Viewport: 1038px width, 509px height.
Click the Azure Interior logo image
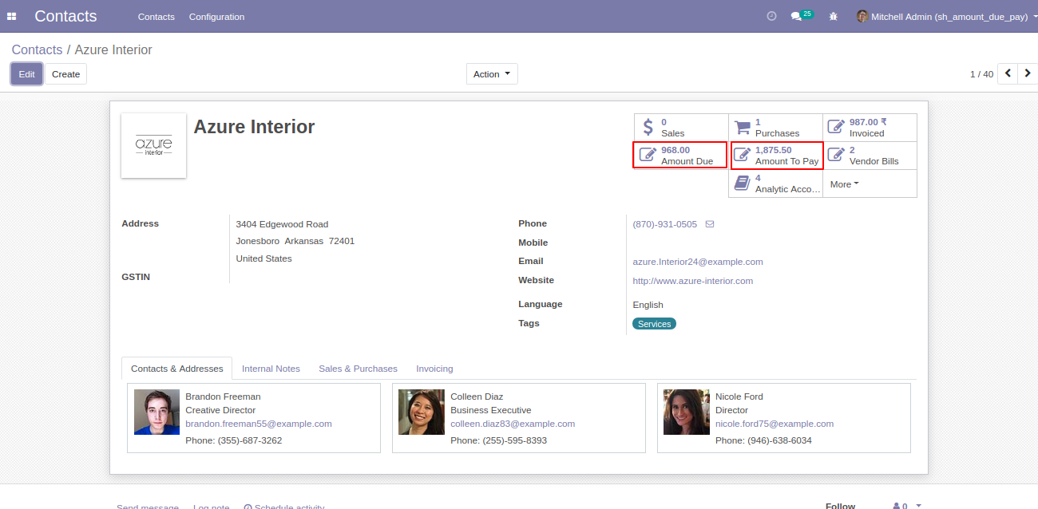point(153,145)
